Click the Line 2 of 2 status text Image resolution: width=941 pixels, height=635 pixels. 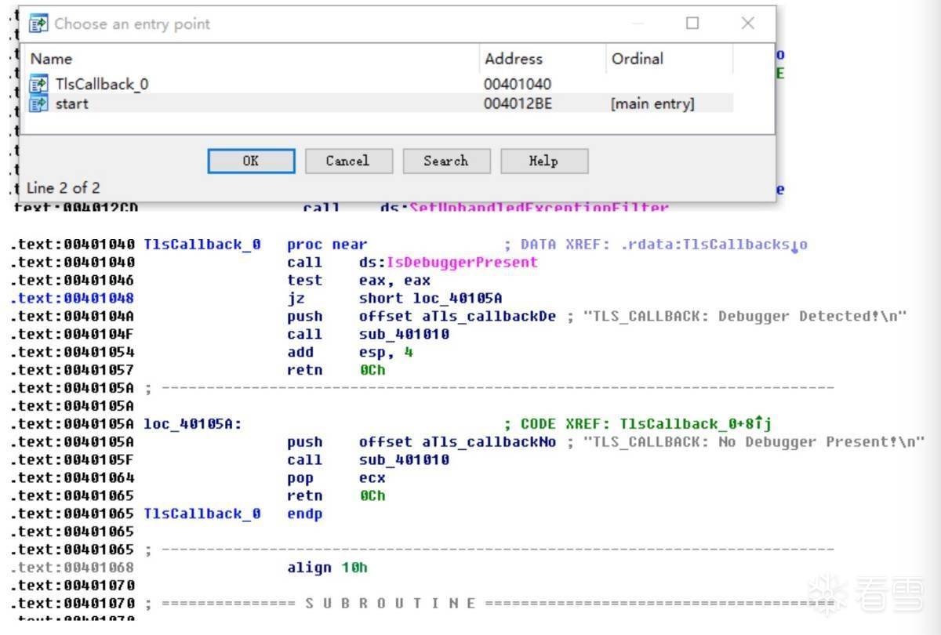tap(64, 188)
